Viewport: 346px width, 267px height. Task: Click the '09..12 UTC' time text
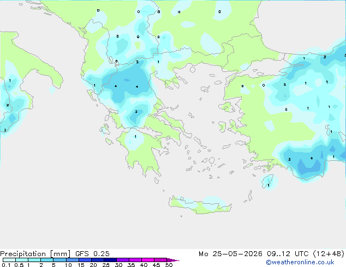pos(287,254)
